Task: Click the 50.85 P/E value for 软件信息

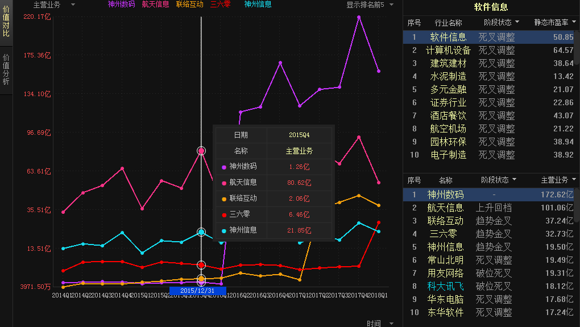Action: pos(563,37)
